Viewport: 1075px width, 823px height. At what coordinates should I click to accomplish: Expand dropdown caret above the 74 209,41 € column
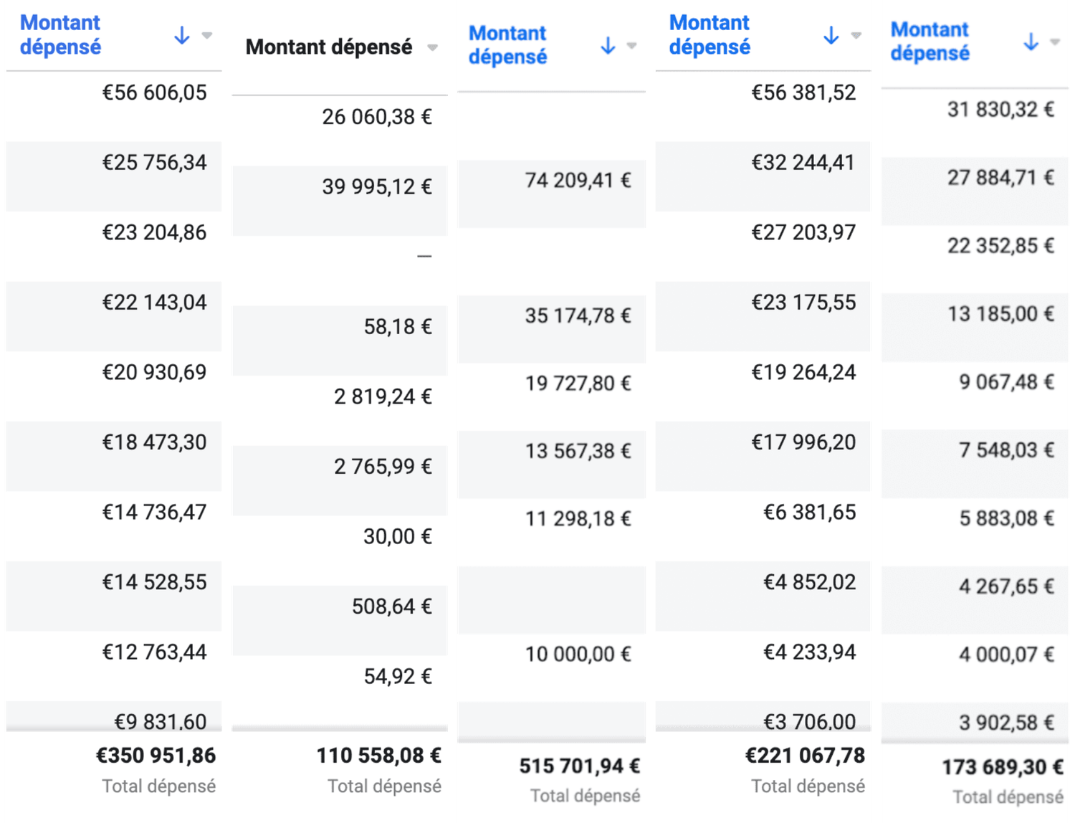[631, 46]
